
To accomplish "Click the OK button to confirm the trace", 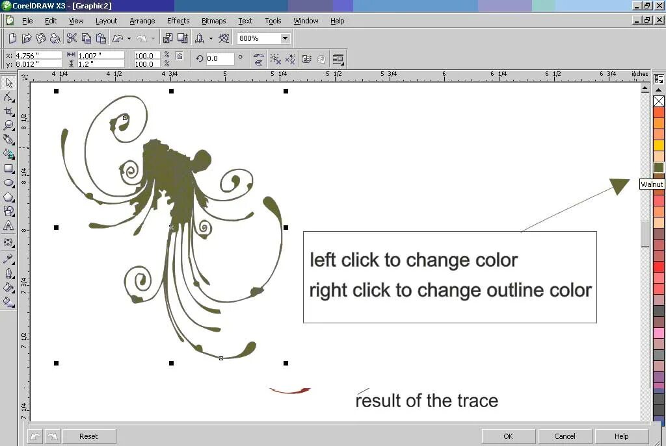I will coord(508,436).
